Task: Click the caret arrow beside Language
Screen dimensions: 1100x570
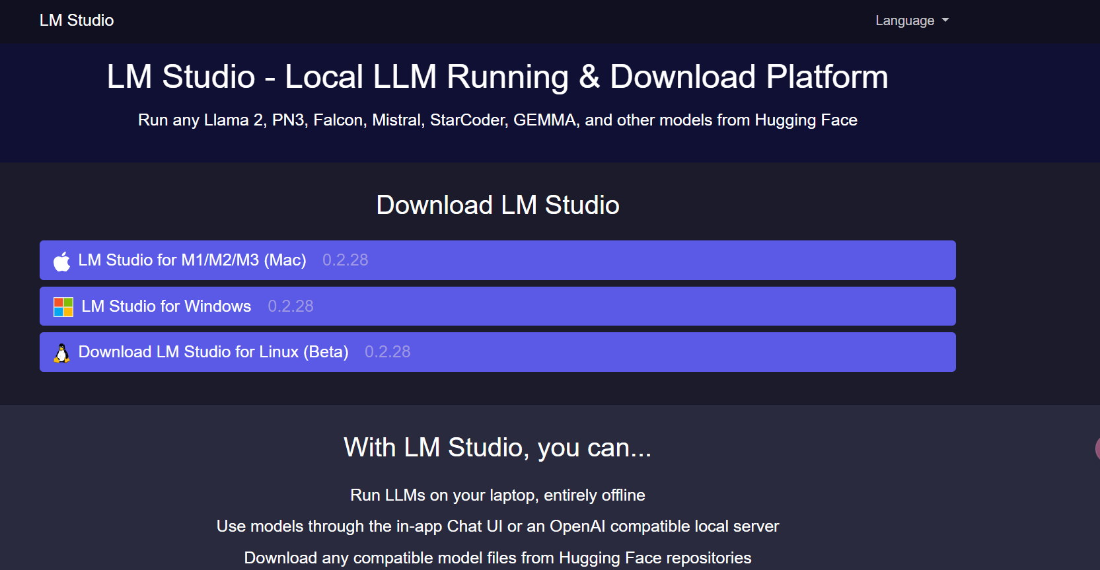Action: point(945,20)
